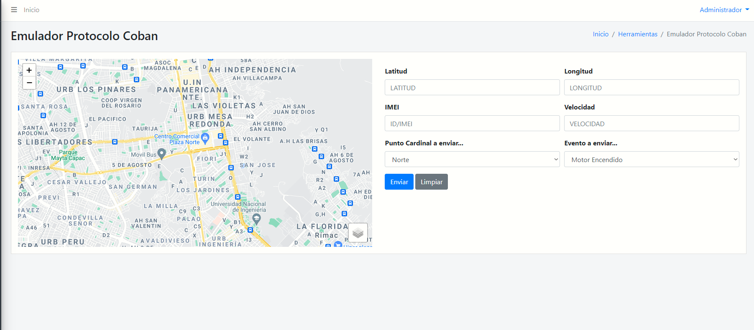Click the Movil Bus map pin
This screenshot has height=330, width=754.
pos(161,153)
